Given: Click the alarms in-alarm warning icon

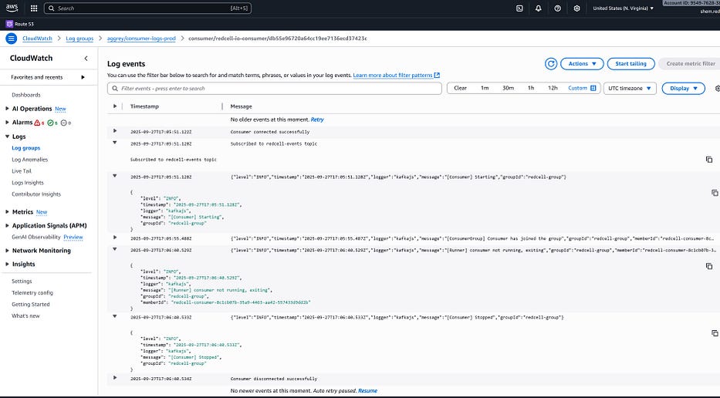Looking at the screenshot, I should 37,123.
